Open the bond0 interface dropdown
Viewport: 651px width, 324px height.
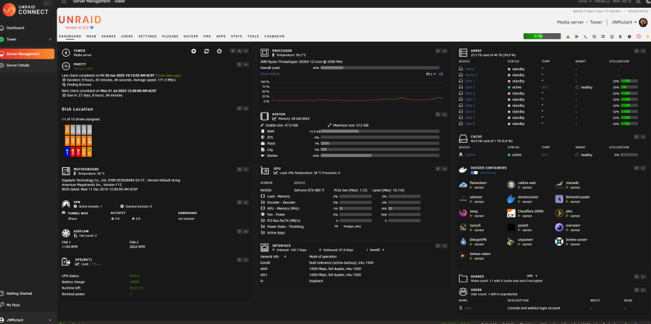click(377, 250)
